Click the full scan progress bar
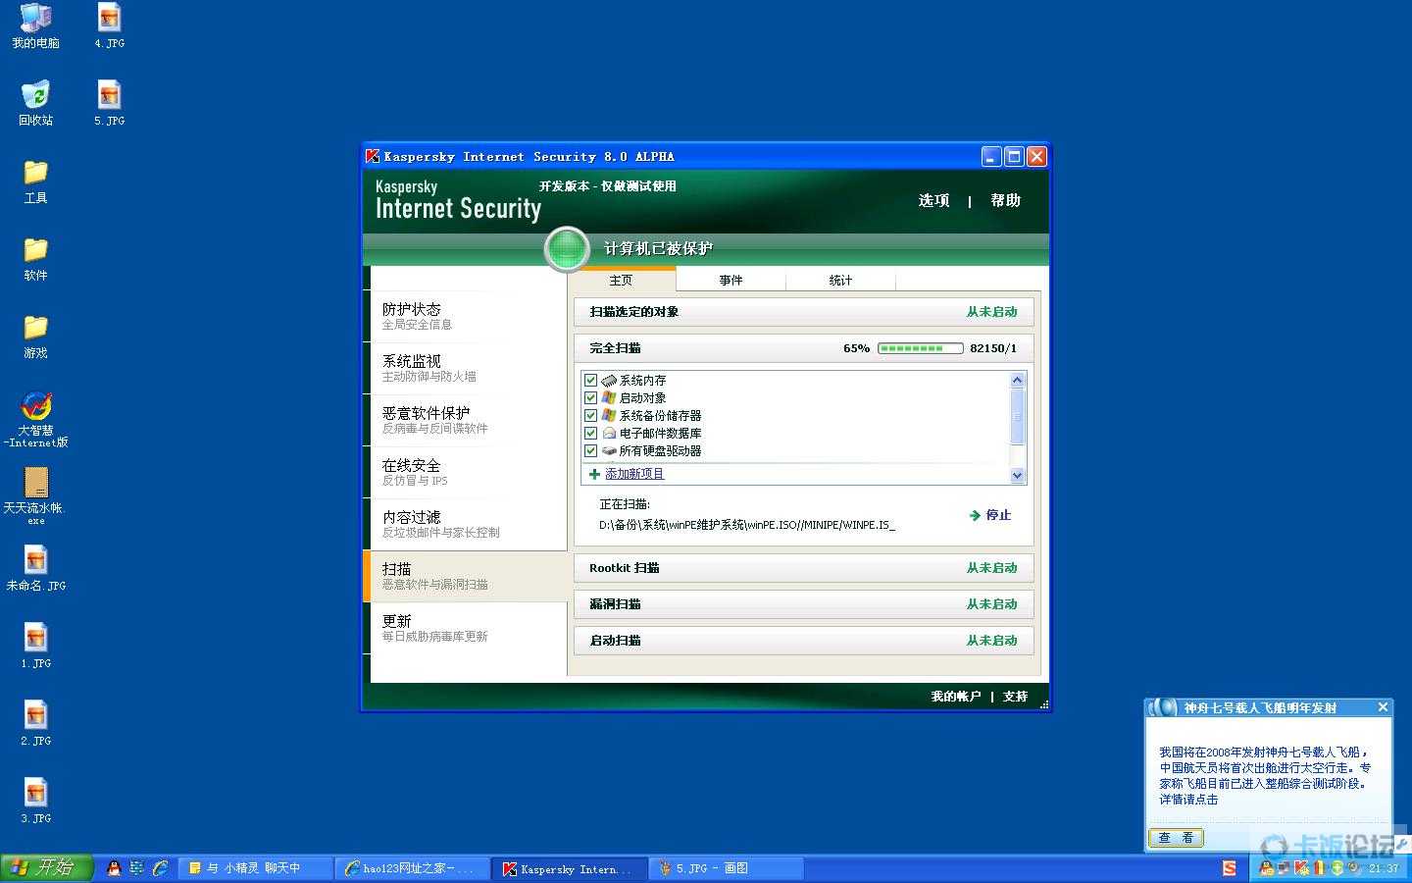Image resolution: width=1412 pixels, height=883 pixels. point(921,348)
